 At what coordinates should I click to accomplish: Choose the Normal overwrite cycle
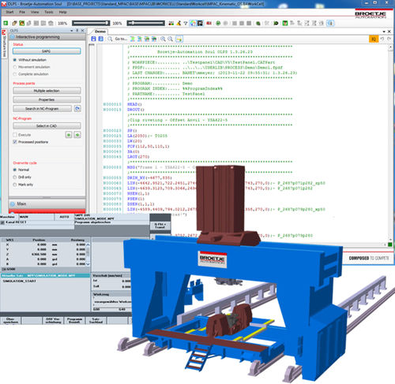tap(15, 170)
